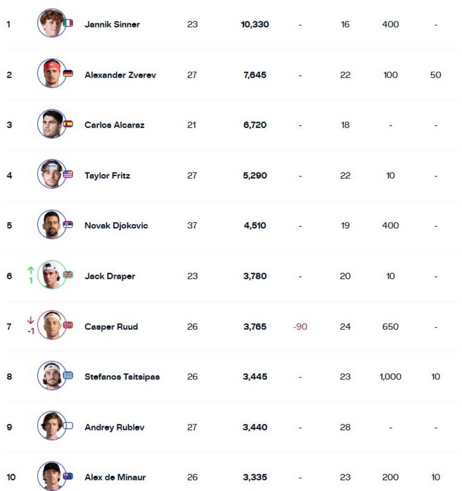Click the profile photo in Stefanos Tsitsipas's row
This screenshot has height=491, width=462.
point(51,375)
